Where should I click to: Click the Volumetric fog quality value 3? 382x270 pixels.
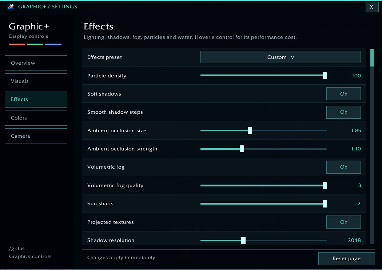[359, 186]
